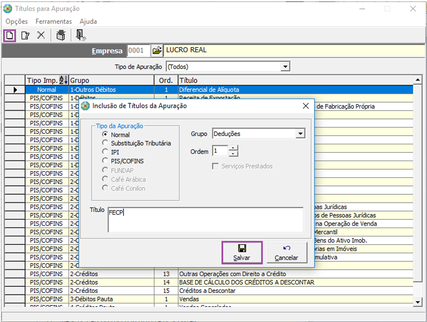Click the Grupo column header
The height and width of the screenshot is (322, 427).
click(111, 80)
